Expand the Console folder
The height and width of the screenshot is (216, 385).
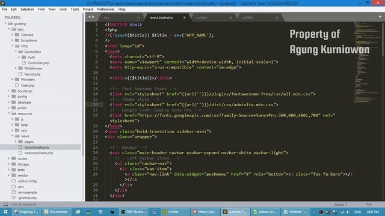click(x=12, y=35)
